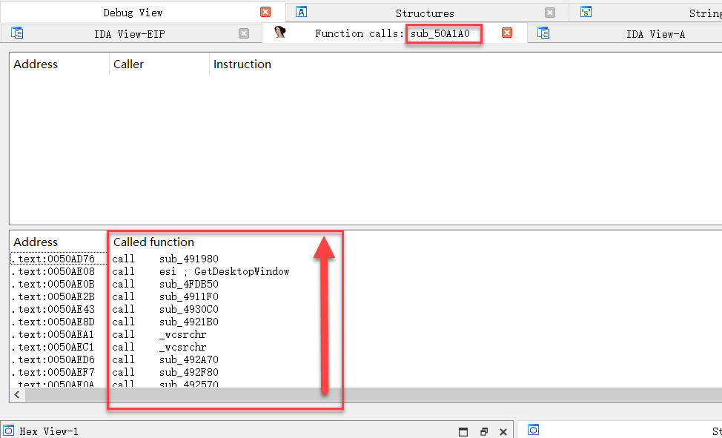The height and width of the screenshot is (438, 722).
Task: Sort callers by Address column header
Action: pyautogui.click(x=36, y=64)
